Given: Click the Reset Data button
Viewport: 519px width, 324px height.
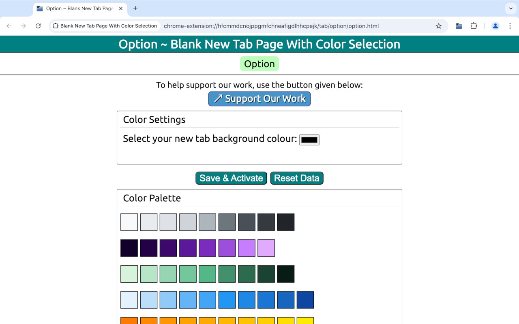Looking at the screenshot, I should [x=296, y=178].
